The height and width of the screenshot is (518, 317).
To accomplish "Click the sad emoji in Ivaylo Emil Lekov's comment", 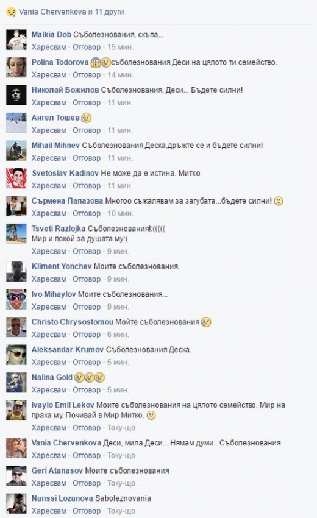I will (151, 416).
